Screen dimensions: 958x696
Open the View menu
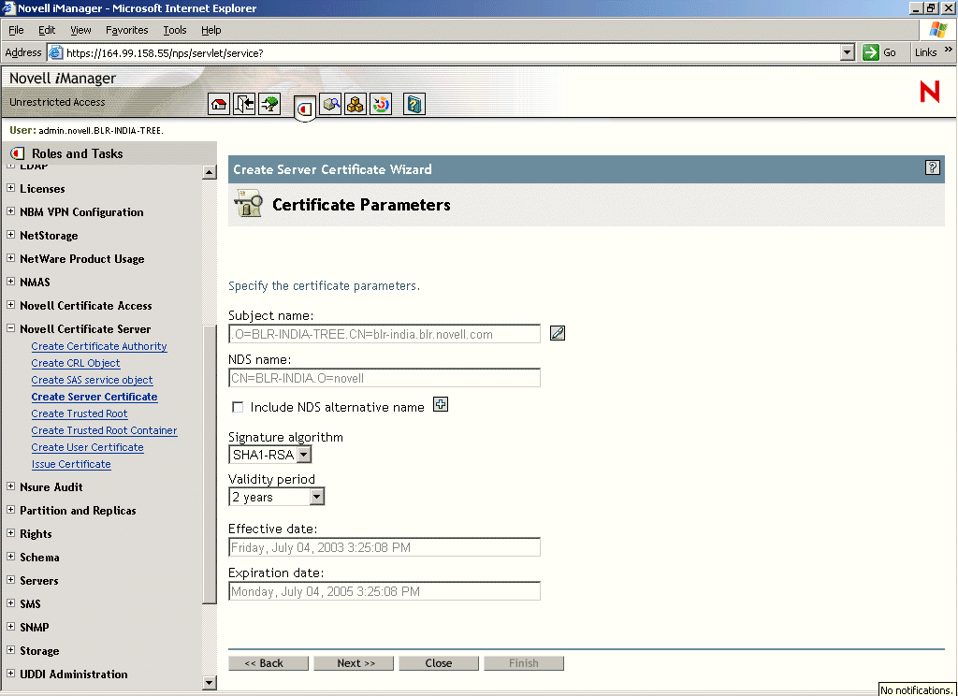click(80, 30)
